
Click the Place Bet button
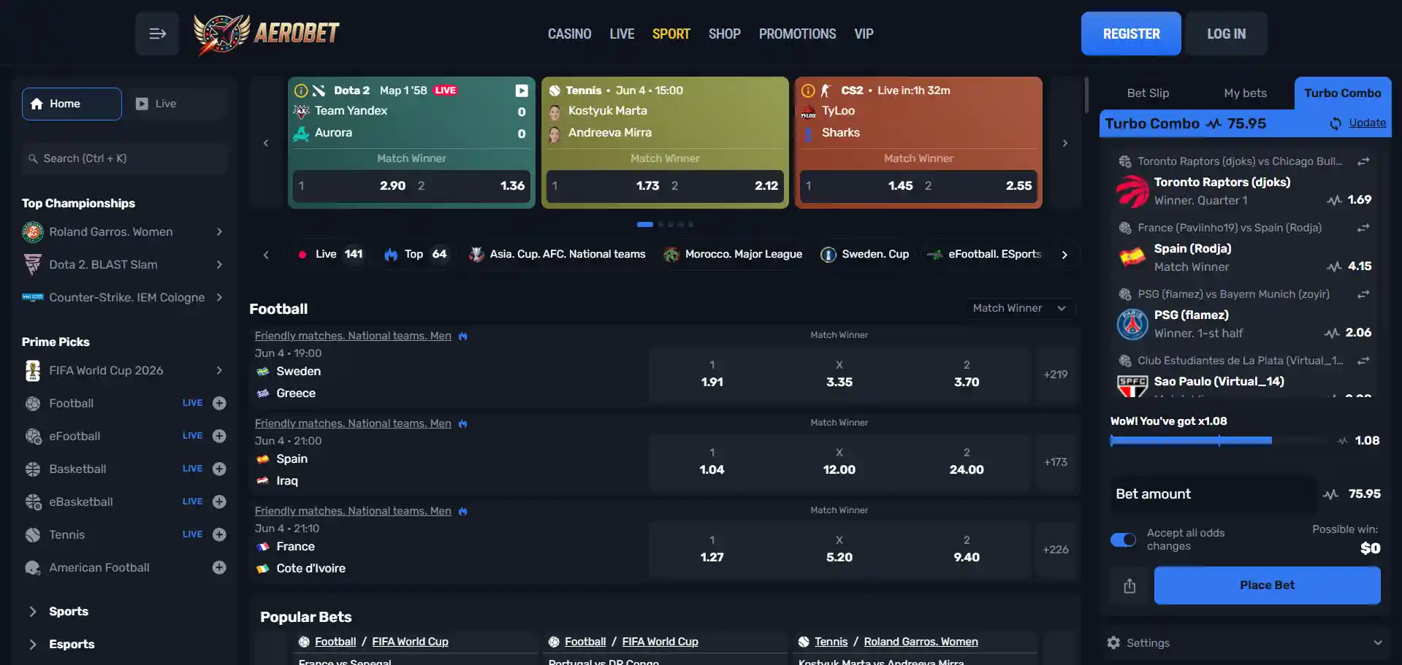pyautogui.click(x=1267, y=585)
